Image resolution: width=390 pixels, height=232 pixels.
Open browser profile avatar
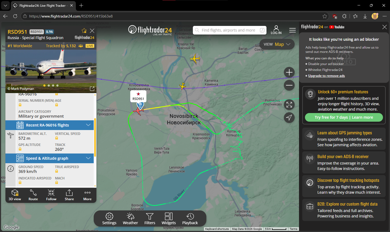point(375,16)
